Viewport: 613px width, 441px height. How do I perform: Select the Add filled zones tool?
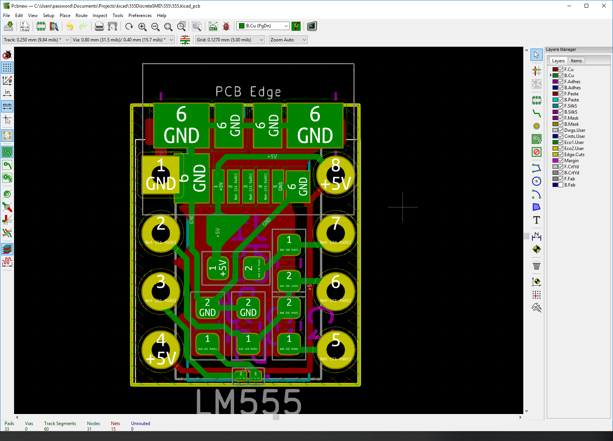tap(536, 139)
